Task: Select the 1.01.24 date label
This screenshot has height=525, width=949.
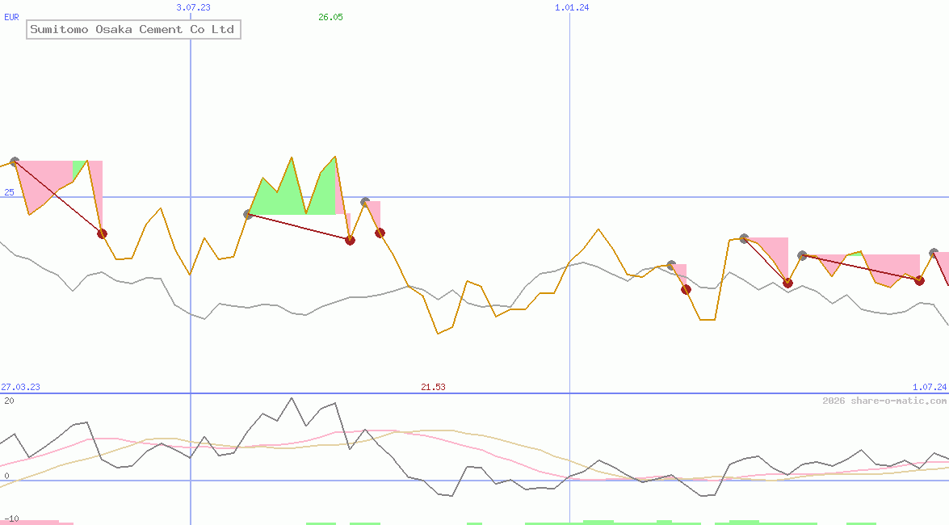Action: pyautogui.click(x=572, y=7)
